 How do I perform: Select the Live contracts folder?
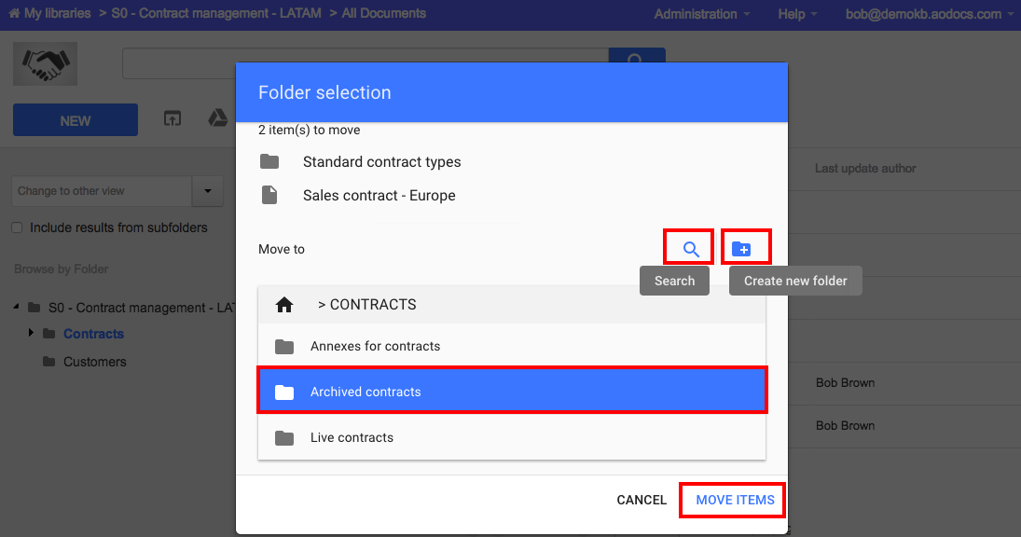[x=511, y=437]
